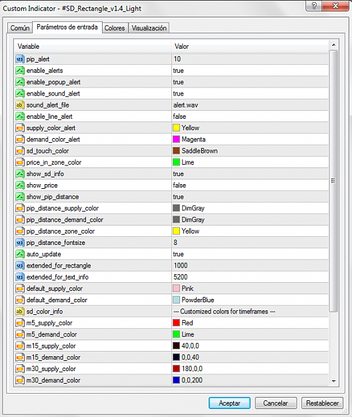Click the Valor column header
The height and width of the screenshot is (417, 352).
tap(250, 47)
